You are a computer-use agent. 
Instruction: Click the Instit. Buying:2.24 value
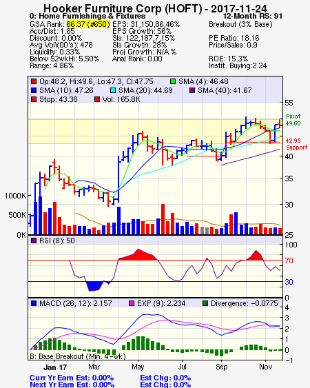[x=238, y=66]
